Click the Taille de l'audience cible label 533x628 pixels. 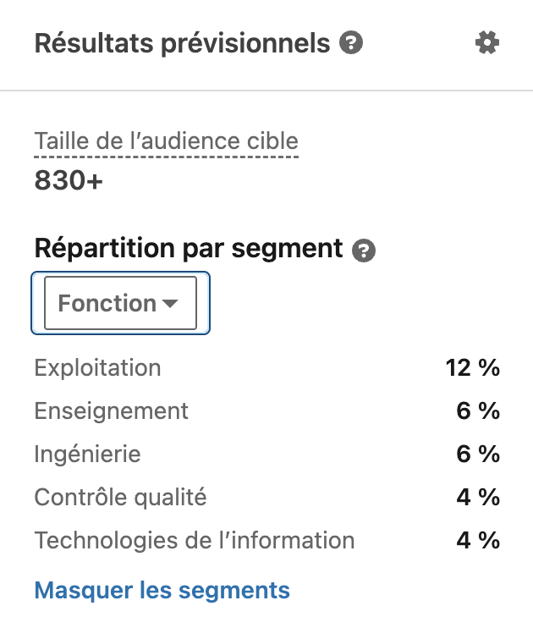(166, 141)
